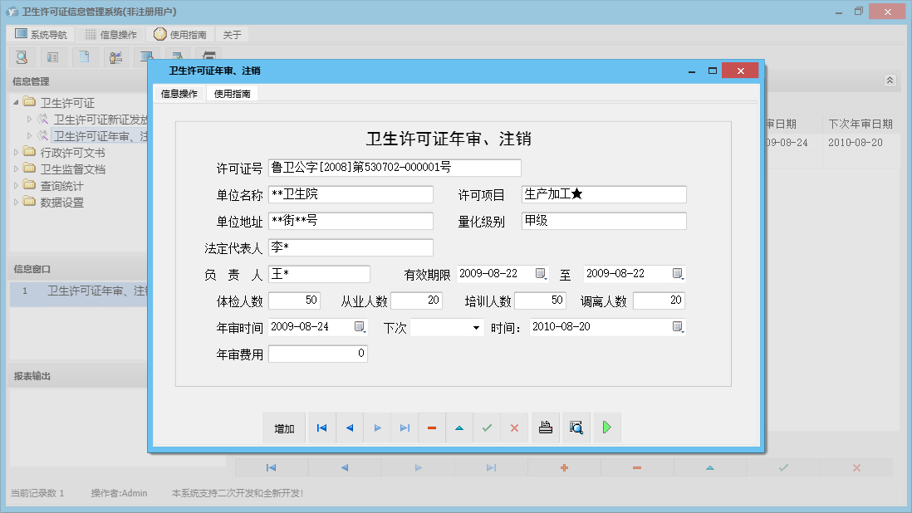The height and width of the screenshot is (513, 912).
Task: Open the 年审时间 date picker dropdown
Action: pos(360,327)
